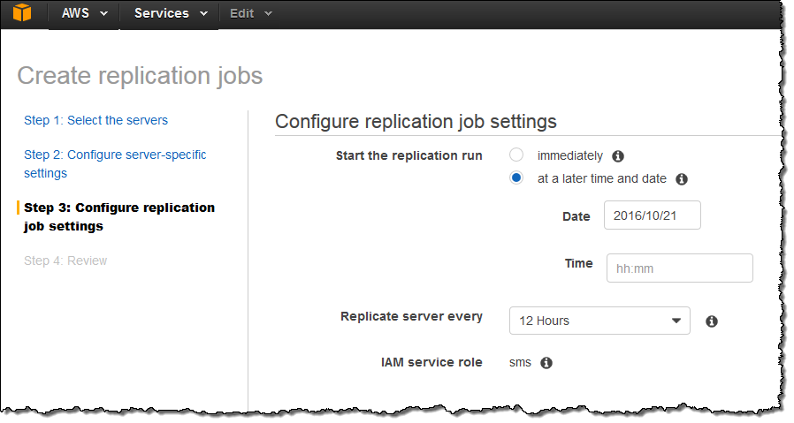Click the Time hh:mm input field
794x423 pixels.
click(x=679, y=268)
